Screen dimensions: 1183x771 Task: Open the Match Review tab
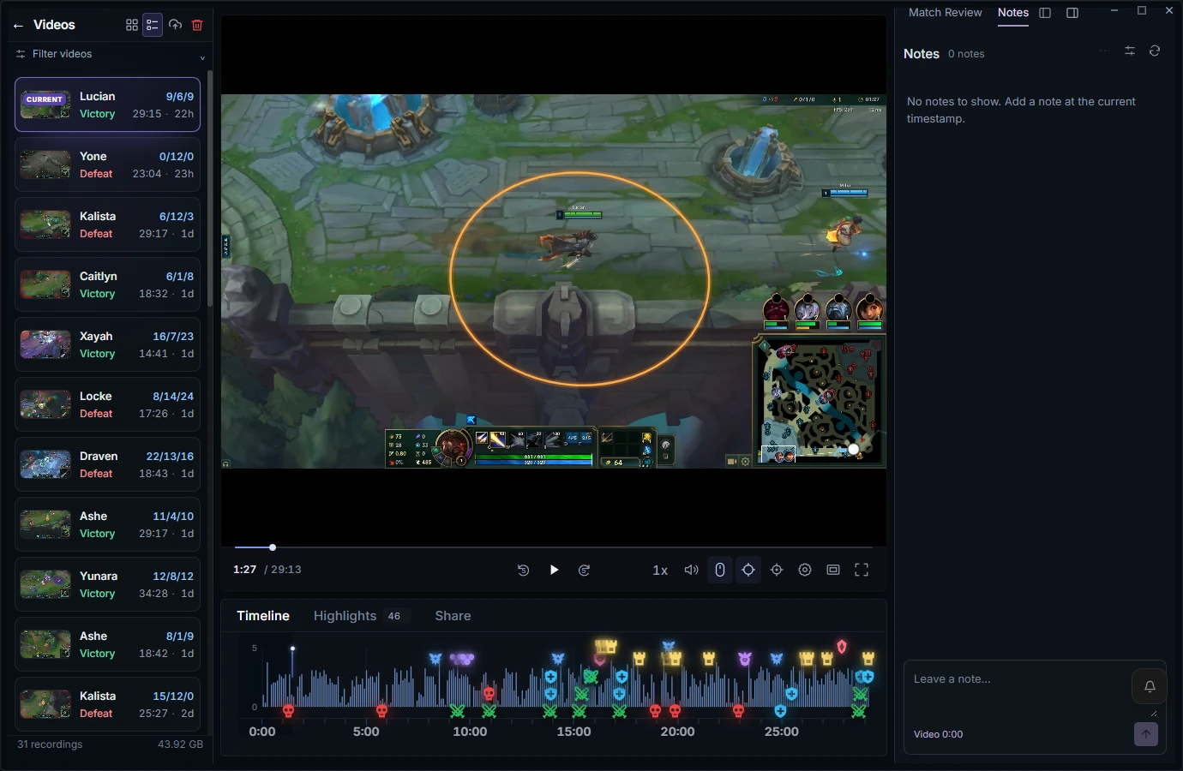945,13
